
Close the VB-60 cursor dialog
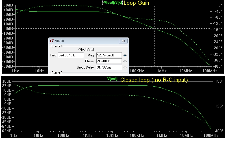(123, 41)
